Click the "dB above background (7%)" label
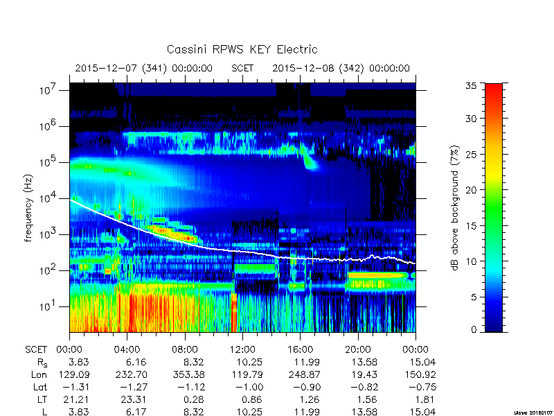 [x=455, y=208]
